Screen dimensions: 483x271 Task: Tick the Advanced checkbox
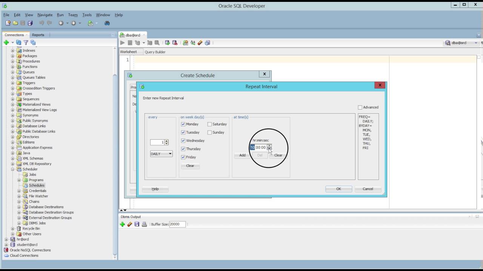click(x=360, y=107)
